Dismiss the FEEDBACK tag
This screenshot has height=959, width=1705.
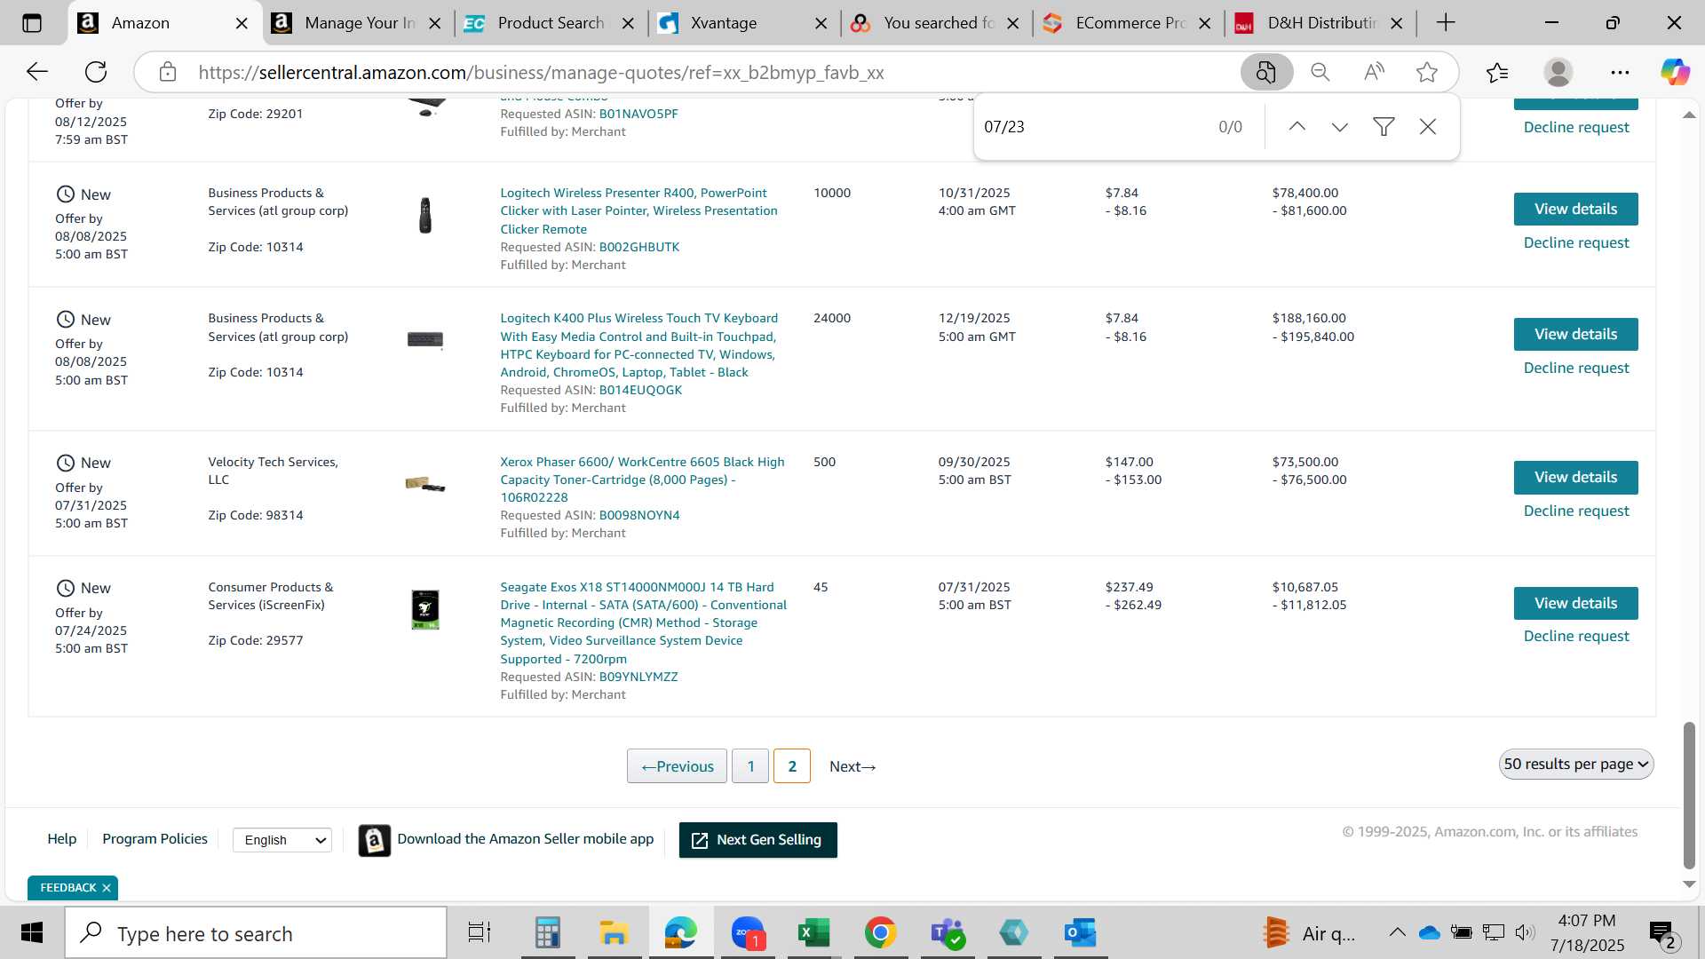tap(107, 888)
